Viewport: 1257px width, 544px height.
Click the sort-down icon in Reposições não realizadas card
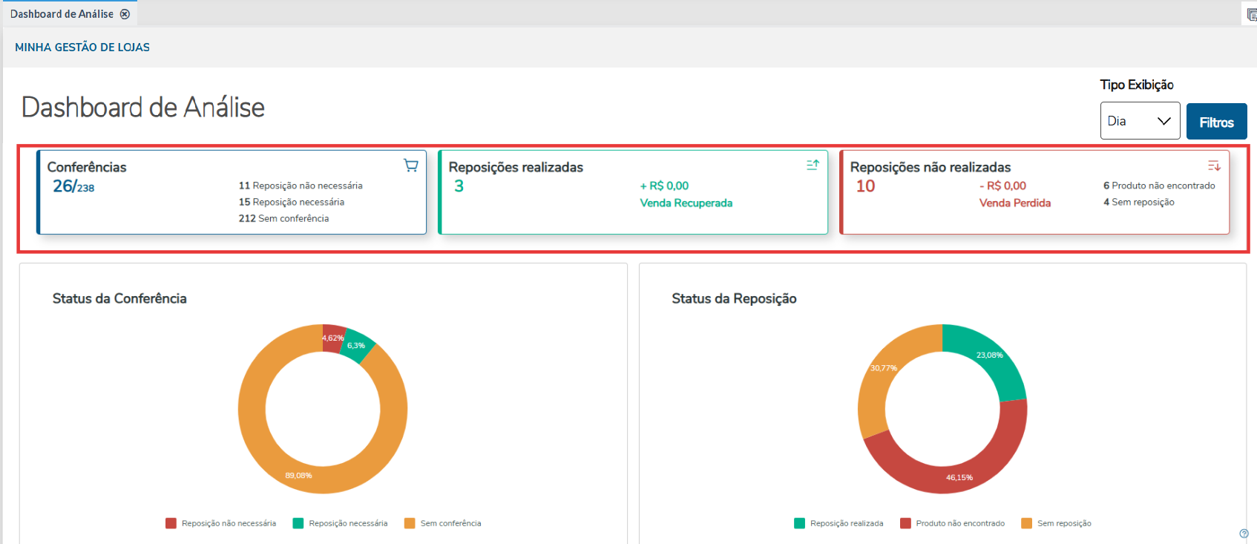coord(1214,166)
